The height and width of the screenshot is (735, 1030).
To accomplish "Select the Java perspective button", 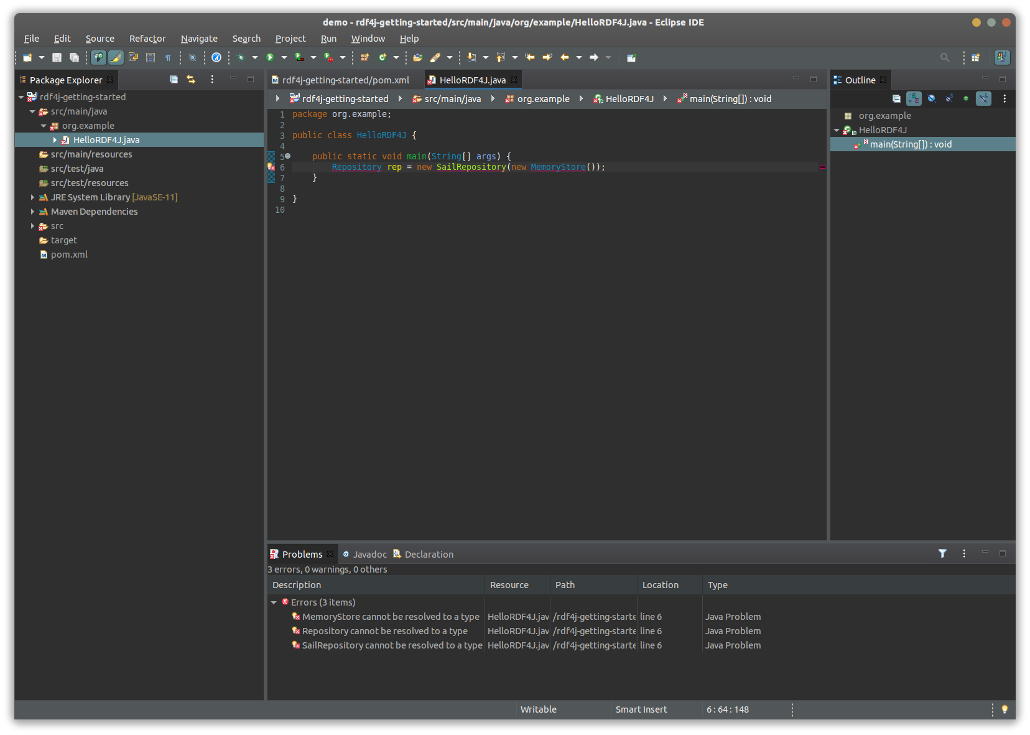I will point(1002,57).
